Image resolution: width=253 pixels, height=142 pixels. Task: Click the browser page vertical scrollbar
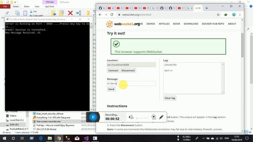point(242,45)
